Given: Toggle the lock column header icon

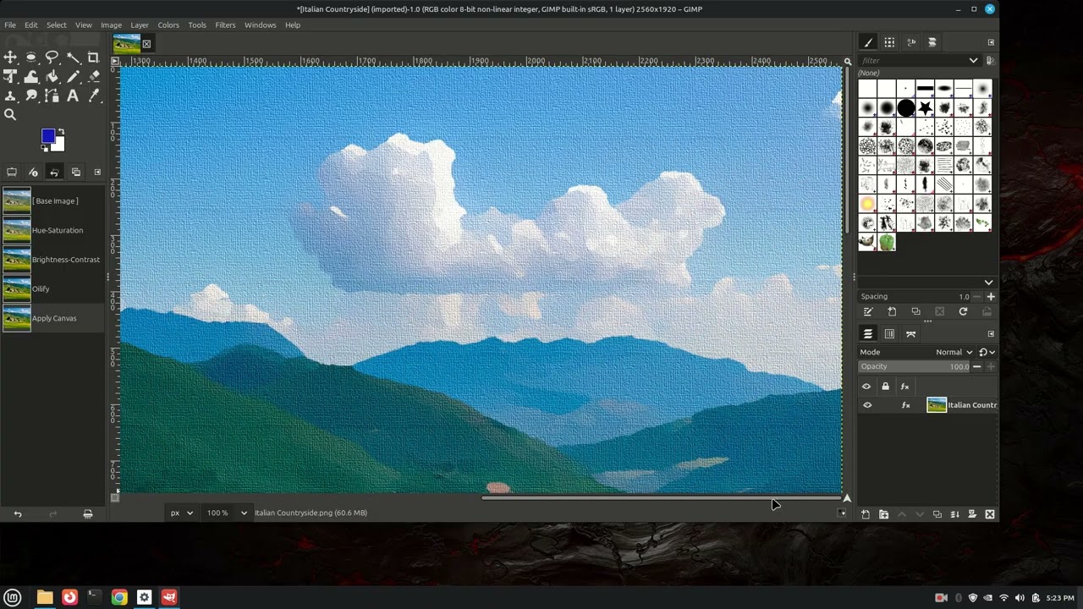Looking at the screenshot, I should pyautogui.click(x=886, y=387).
